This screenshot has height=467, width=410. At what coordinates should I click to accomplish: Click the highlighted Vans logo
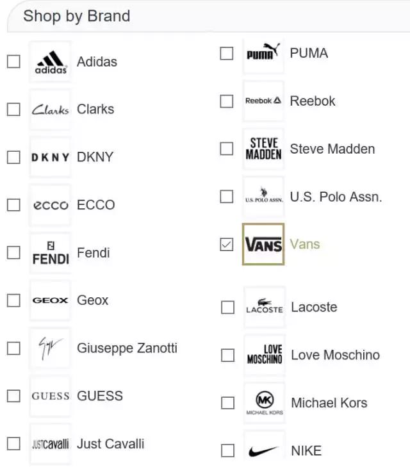pos(263,245)
